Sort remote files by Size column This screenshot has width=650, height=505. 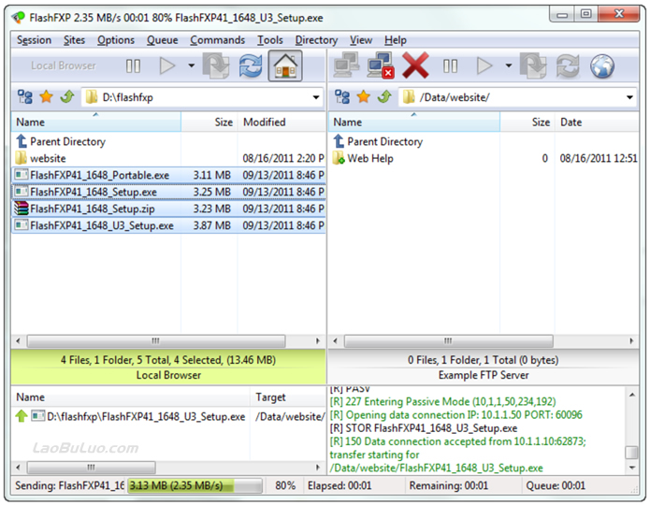point(527,122)
